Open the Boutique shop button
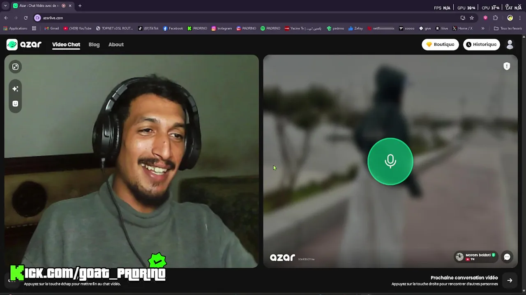 click(440, 44)
